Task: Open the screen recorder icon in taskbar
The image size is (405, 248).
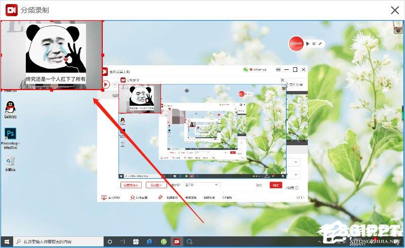Action: (x=177, y=242)
